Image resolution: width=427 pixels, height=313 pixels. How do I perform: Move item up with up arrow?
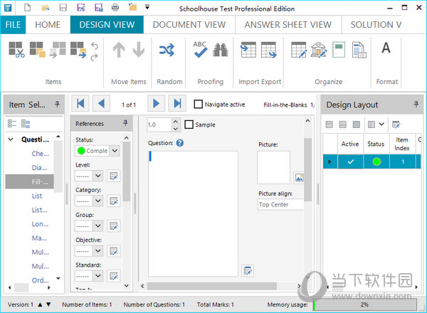pyautogui.click(x=119, y=50)
